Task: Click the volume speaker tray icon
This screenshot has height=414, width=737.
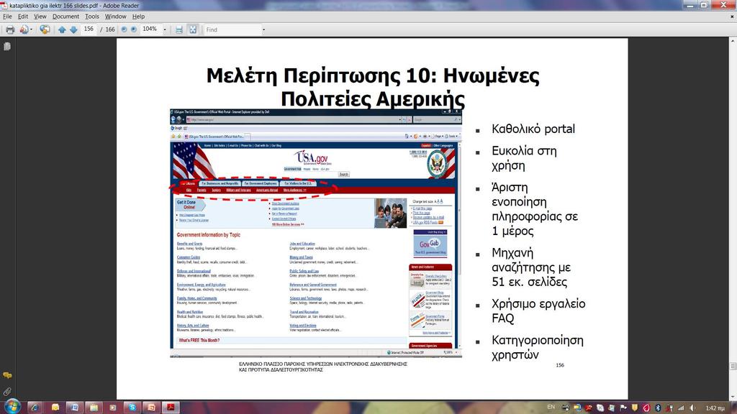Action: (692, 408)
